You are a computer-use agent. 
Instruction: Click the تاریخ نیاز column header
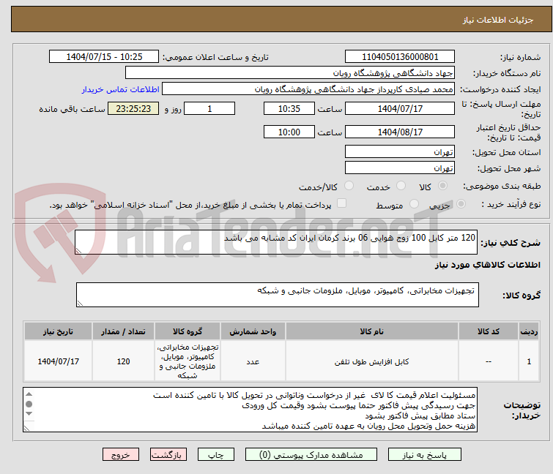click(58, 331)
